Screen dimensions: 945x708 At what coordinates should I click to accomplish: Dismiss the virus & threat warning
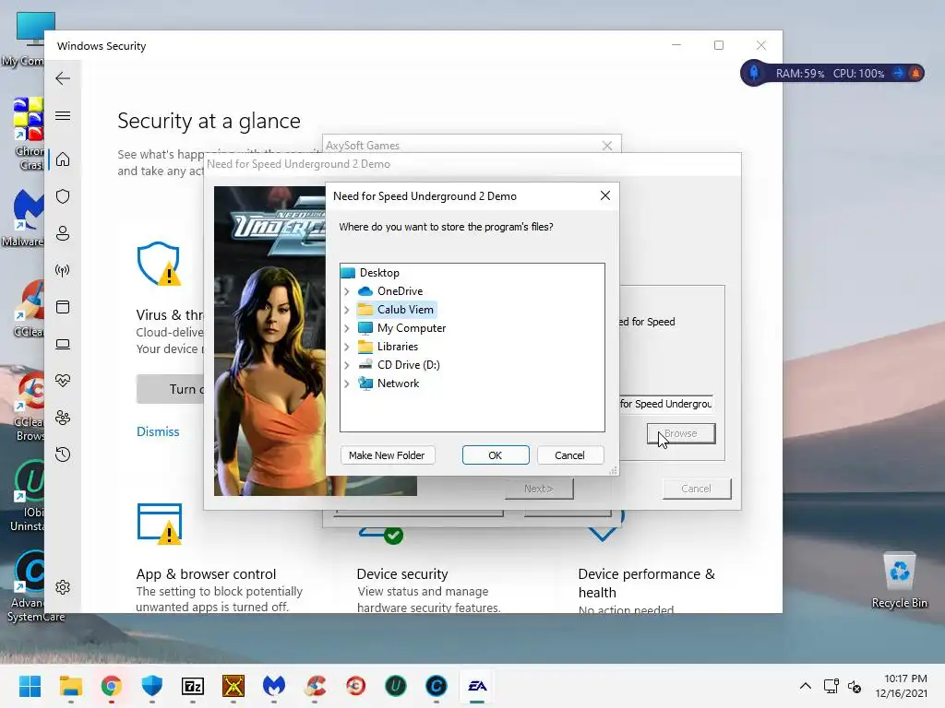(158, 431)
